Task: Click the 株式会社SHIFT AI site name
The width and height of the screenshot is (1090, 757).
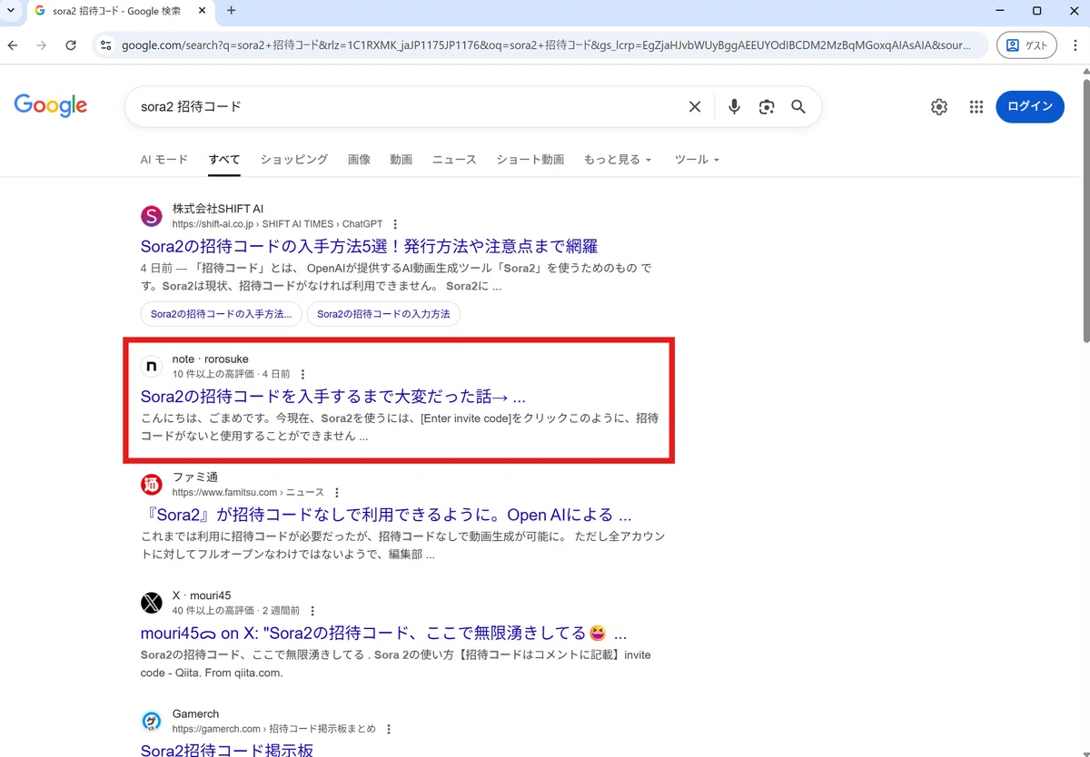Action: pos(217,209)
